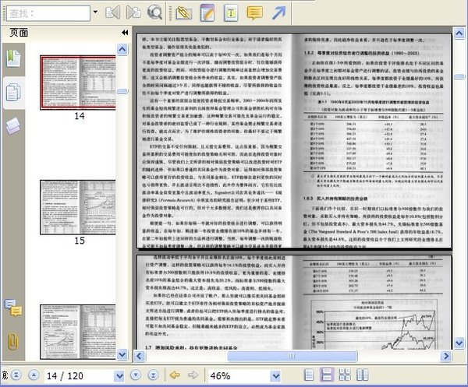Switch to the pages thumbnails panel
The width and height of the screenshot is (468, 387).
(x=14, y=93)
